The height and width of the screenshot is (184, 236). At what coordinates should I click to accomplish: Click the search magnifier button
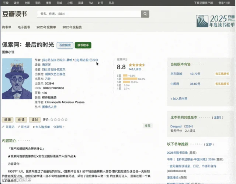tap(145, 14)
